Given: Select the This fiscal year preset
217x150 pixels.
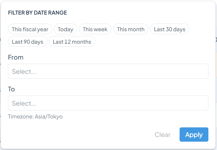Looking at the screenshot, I should [30, 29].
